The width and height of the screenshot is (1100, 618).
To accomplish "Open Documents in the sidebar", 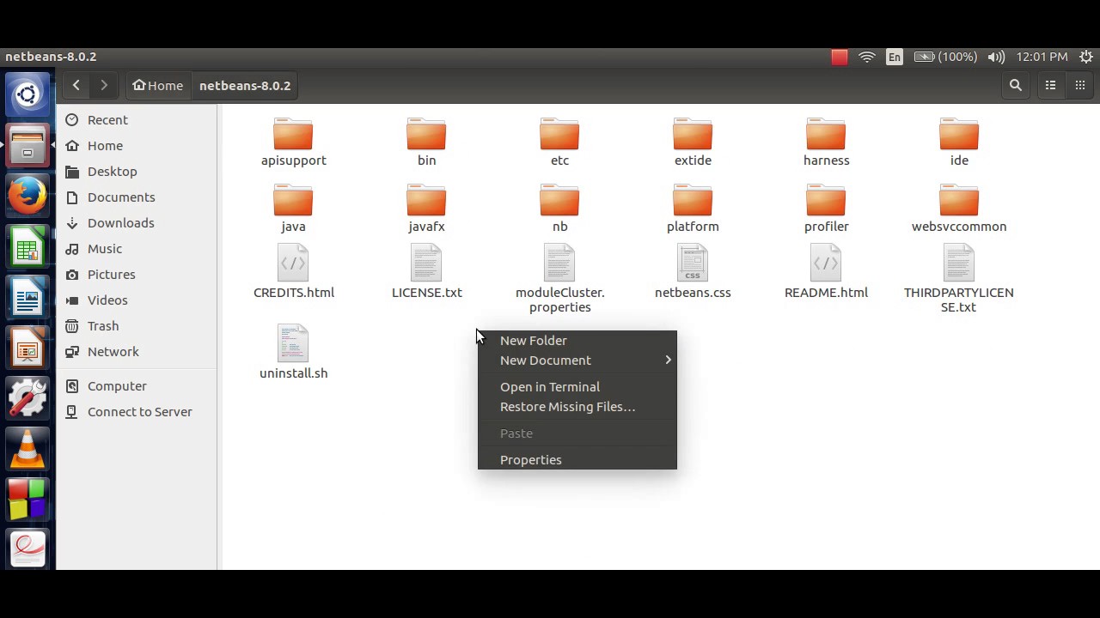I will coord(137,197).
